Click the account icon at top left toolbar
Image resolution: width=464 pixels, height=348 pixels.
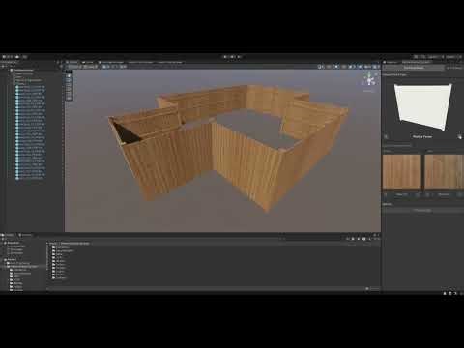tap(8, 57)
